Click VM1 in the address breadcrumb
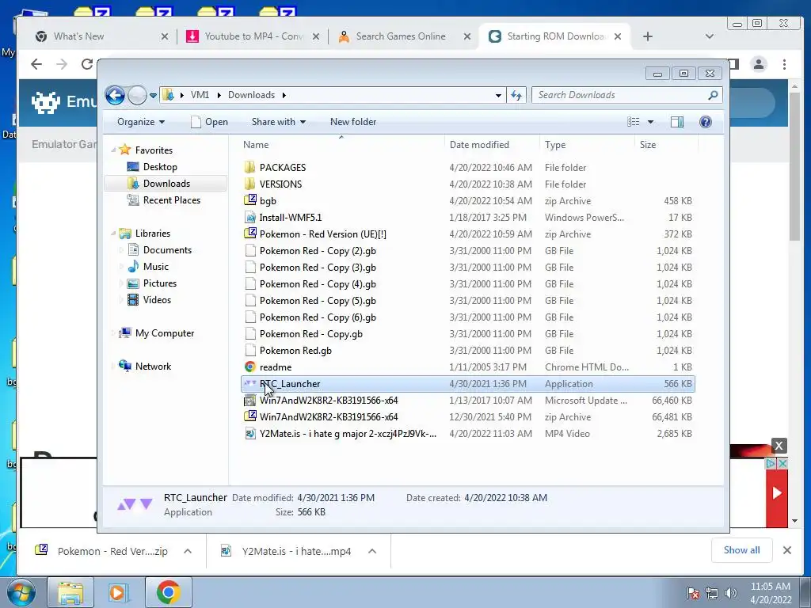The height and width of the screenshot is (608, 811). tap(200, 95)
